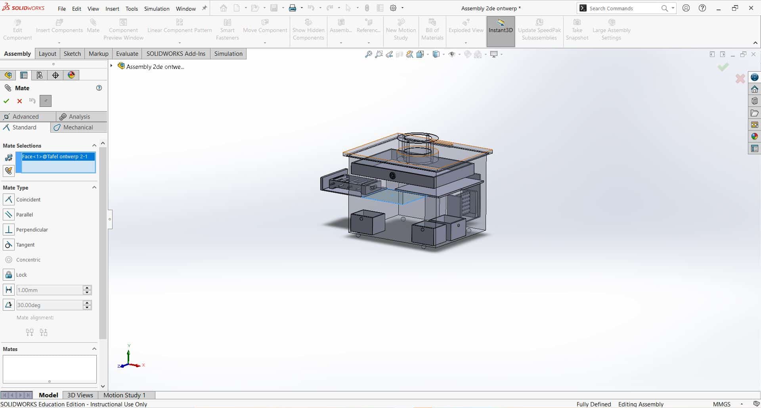761x408 pixels.
Task: Open the FeatureManager design tree tab
Action: (8, 75)
